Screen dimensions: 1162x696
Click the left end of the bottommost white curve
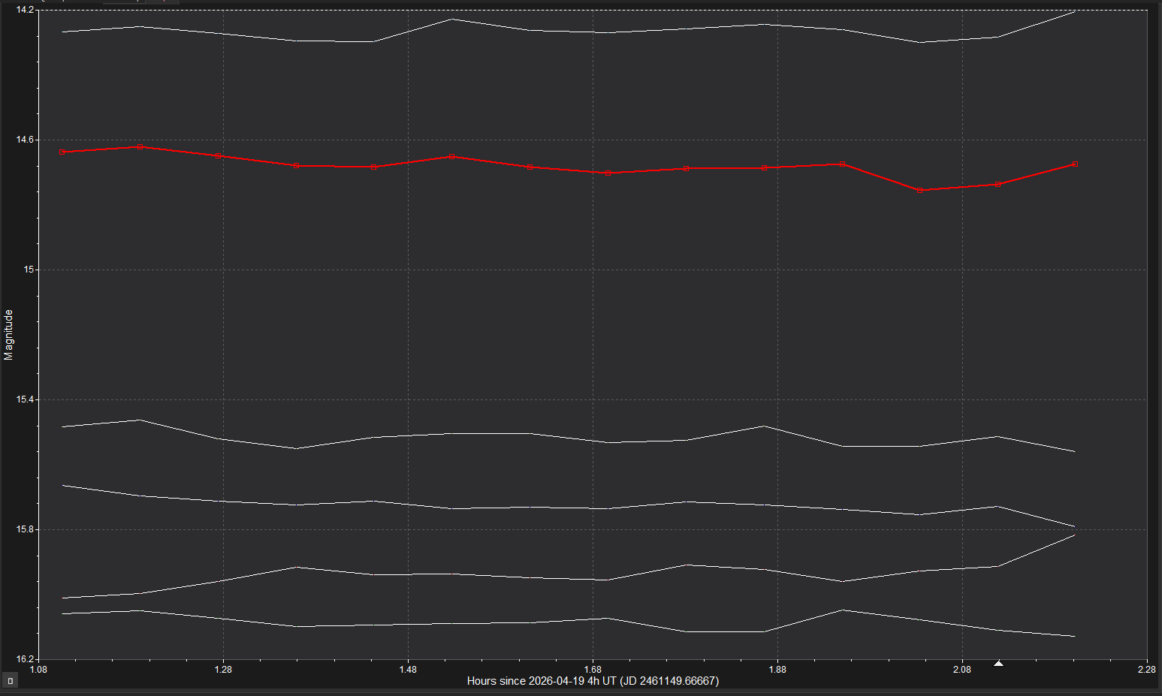62,613
